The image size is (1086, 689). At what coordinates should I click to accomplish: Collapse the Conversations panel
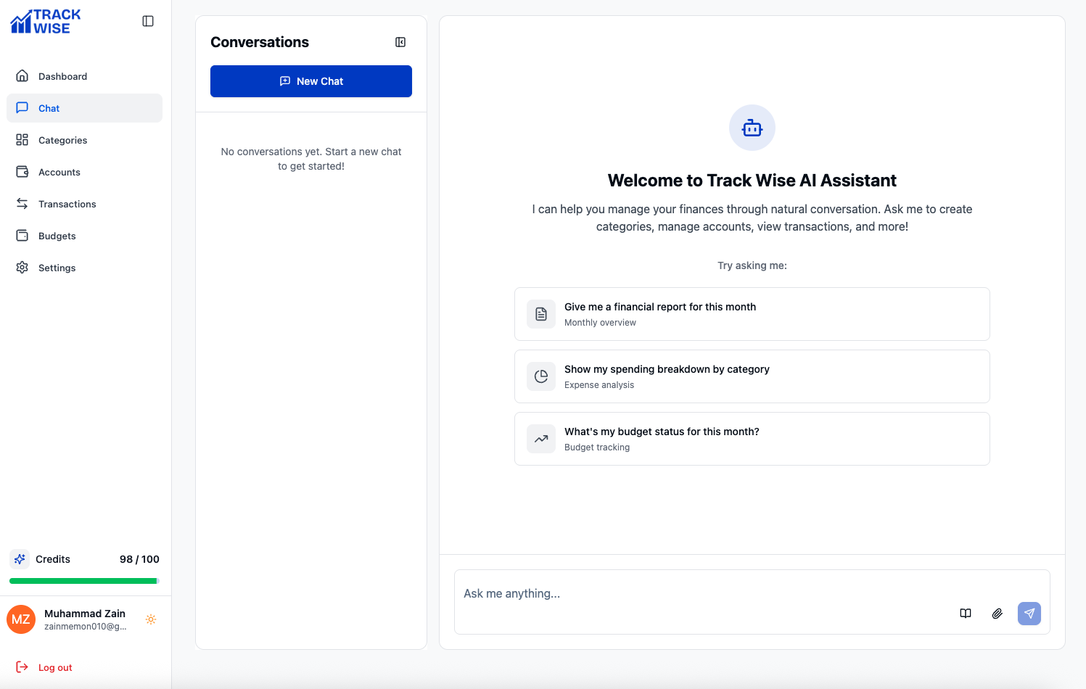400,42
